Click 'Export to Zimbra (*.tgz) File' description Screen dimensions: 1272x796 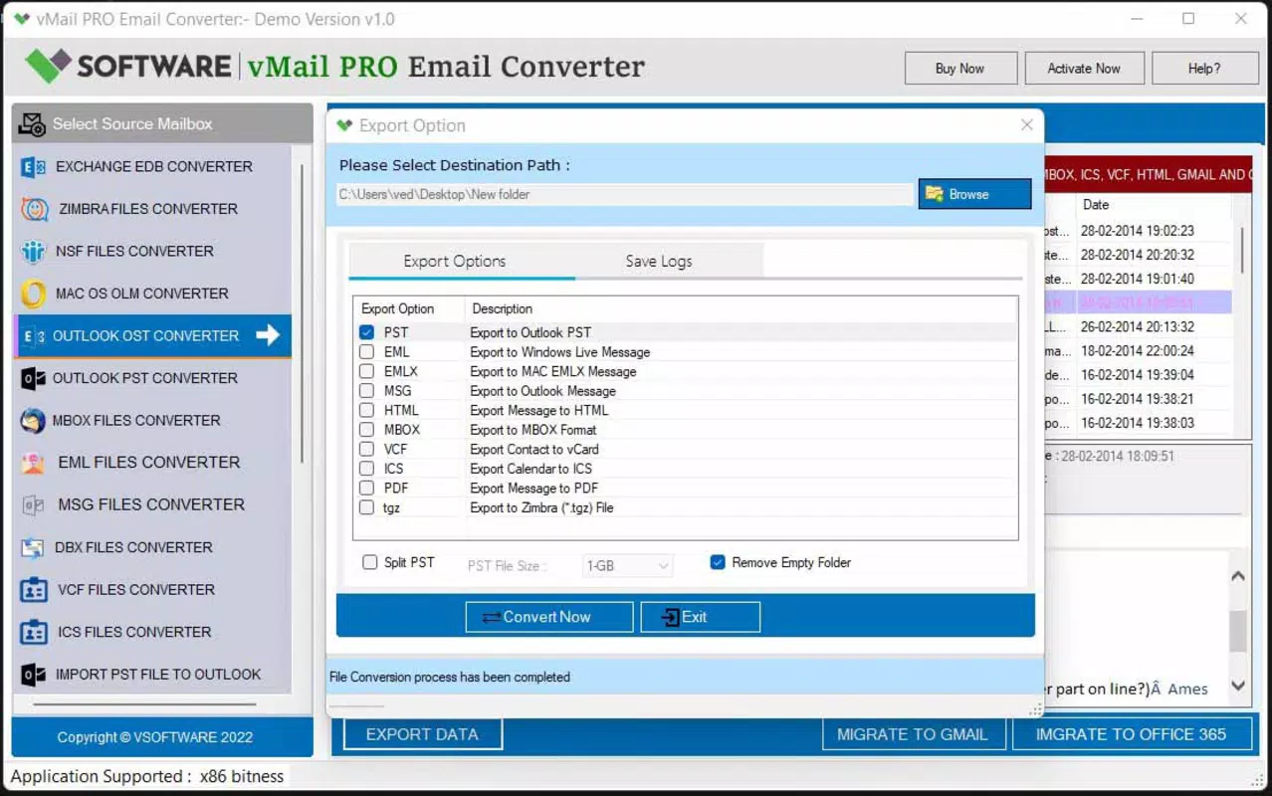point(541,507)
